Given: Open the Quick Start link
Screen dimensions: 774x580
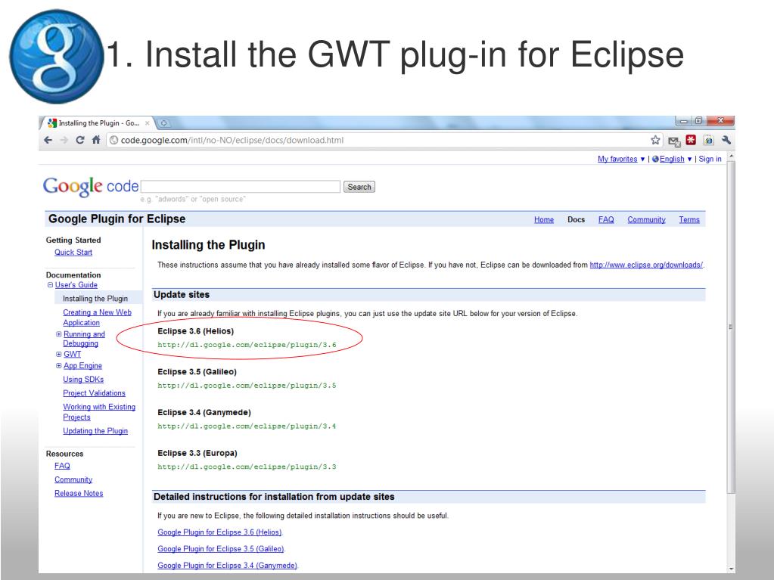Looking at the screenshot, I should 73,252.
